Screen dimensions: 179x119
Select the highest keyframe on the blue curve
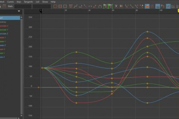pyautogui.click(x=147, y=32)
